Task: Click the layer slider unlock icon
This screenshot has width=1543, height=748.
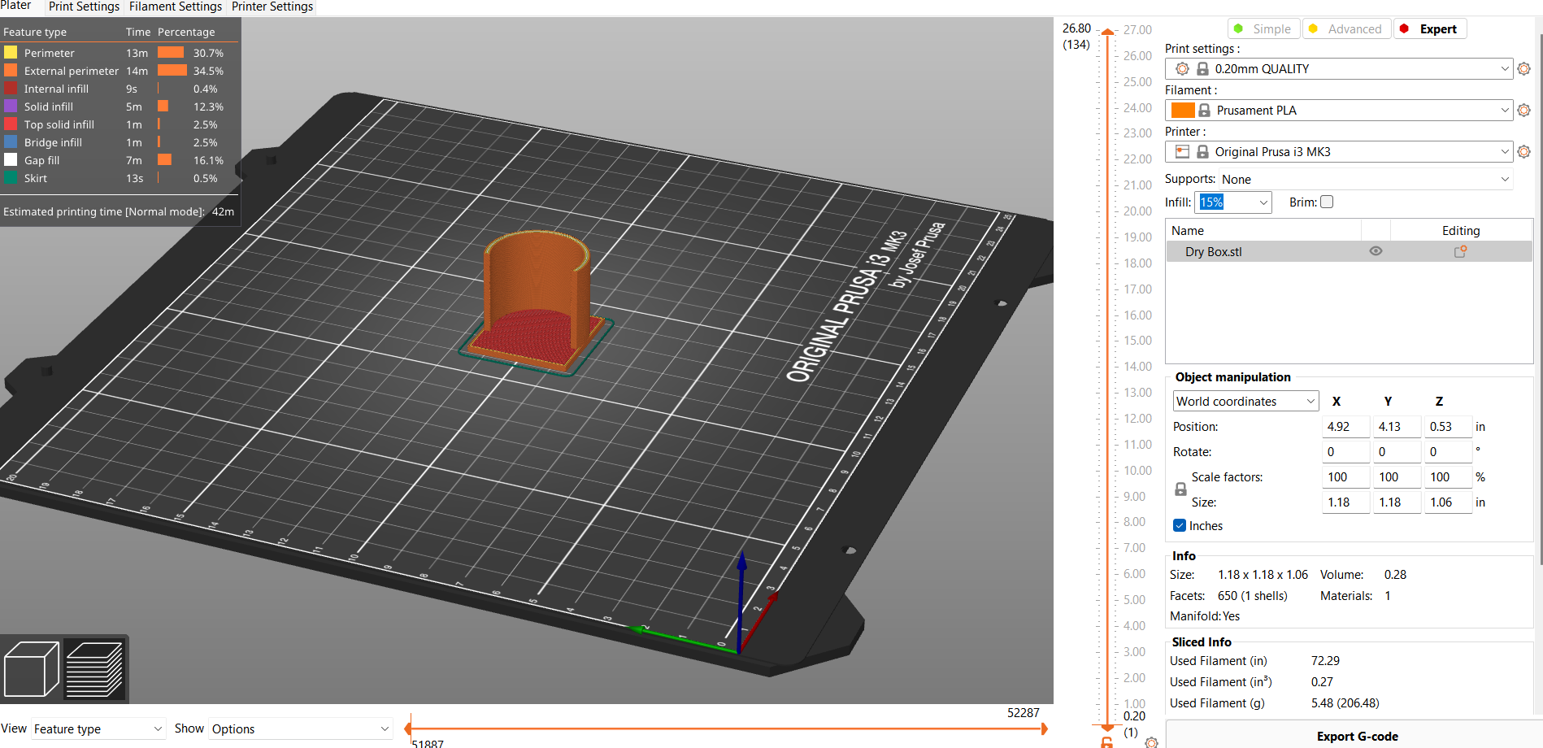Action: pyautogui.click(x=1106, y=742)
